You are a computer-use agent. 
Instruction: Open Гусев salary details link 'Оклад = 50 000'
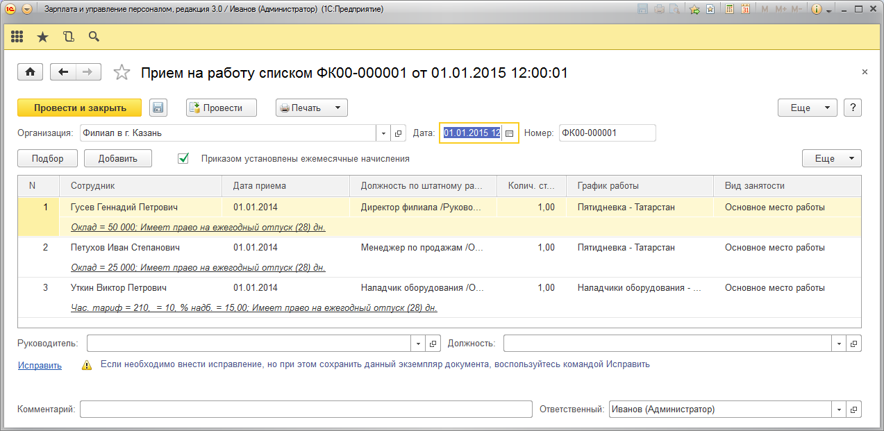tap(198, 227)
